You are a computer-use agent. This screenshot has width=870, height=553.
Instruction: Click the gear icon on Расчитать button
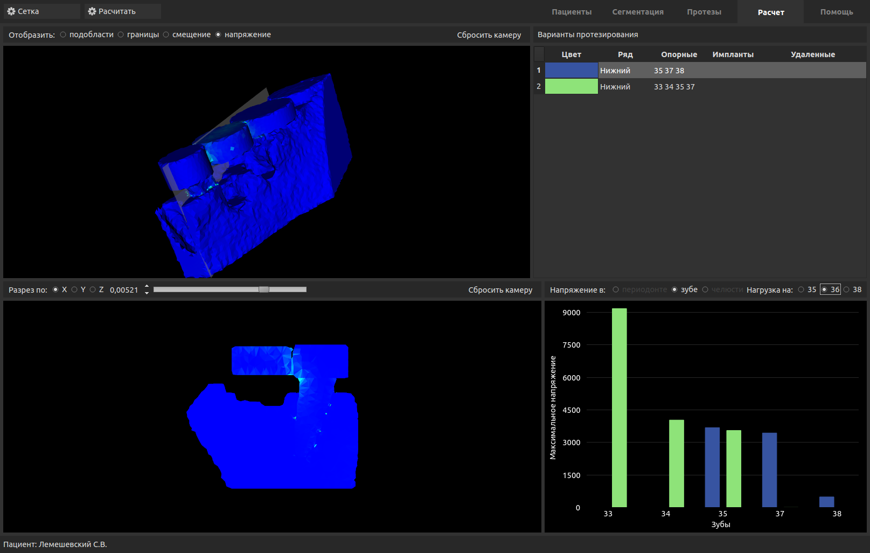click(x=92, y=11)
